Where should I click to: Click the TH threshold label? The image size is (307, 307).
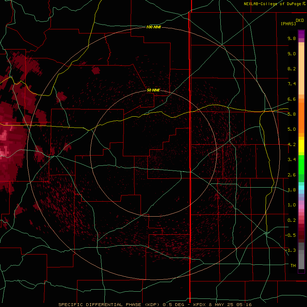point(293,266)
